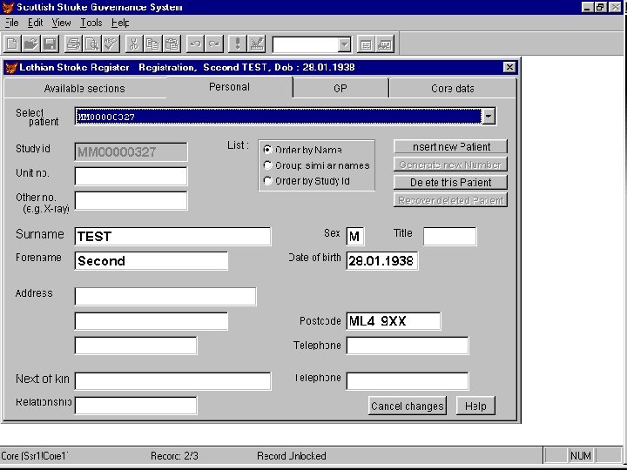The height and width of the screenshot is (470, 627).
Task: Click the NUM indicator in the status bar
Action: [581, 455]
